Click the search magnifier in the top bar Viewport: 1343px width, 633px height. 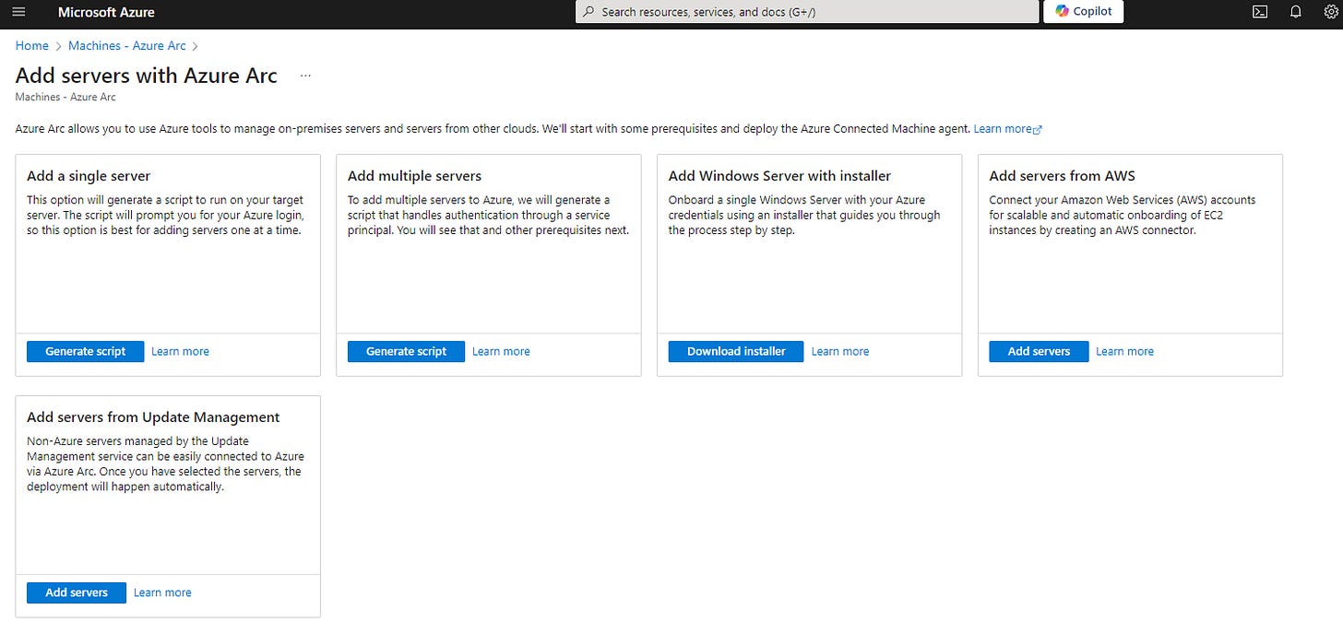coord(588,12)
